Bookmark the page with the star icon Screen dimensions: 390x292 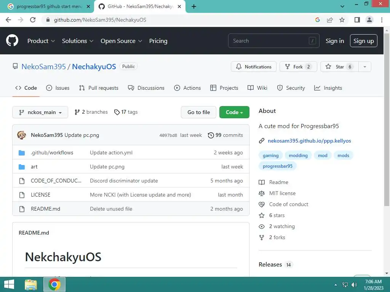pos(342,20)
